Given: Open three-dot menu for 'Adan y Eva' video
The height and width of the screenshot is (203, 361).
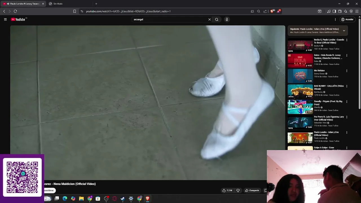Looking at the screenshot, I should 347,133.
